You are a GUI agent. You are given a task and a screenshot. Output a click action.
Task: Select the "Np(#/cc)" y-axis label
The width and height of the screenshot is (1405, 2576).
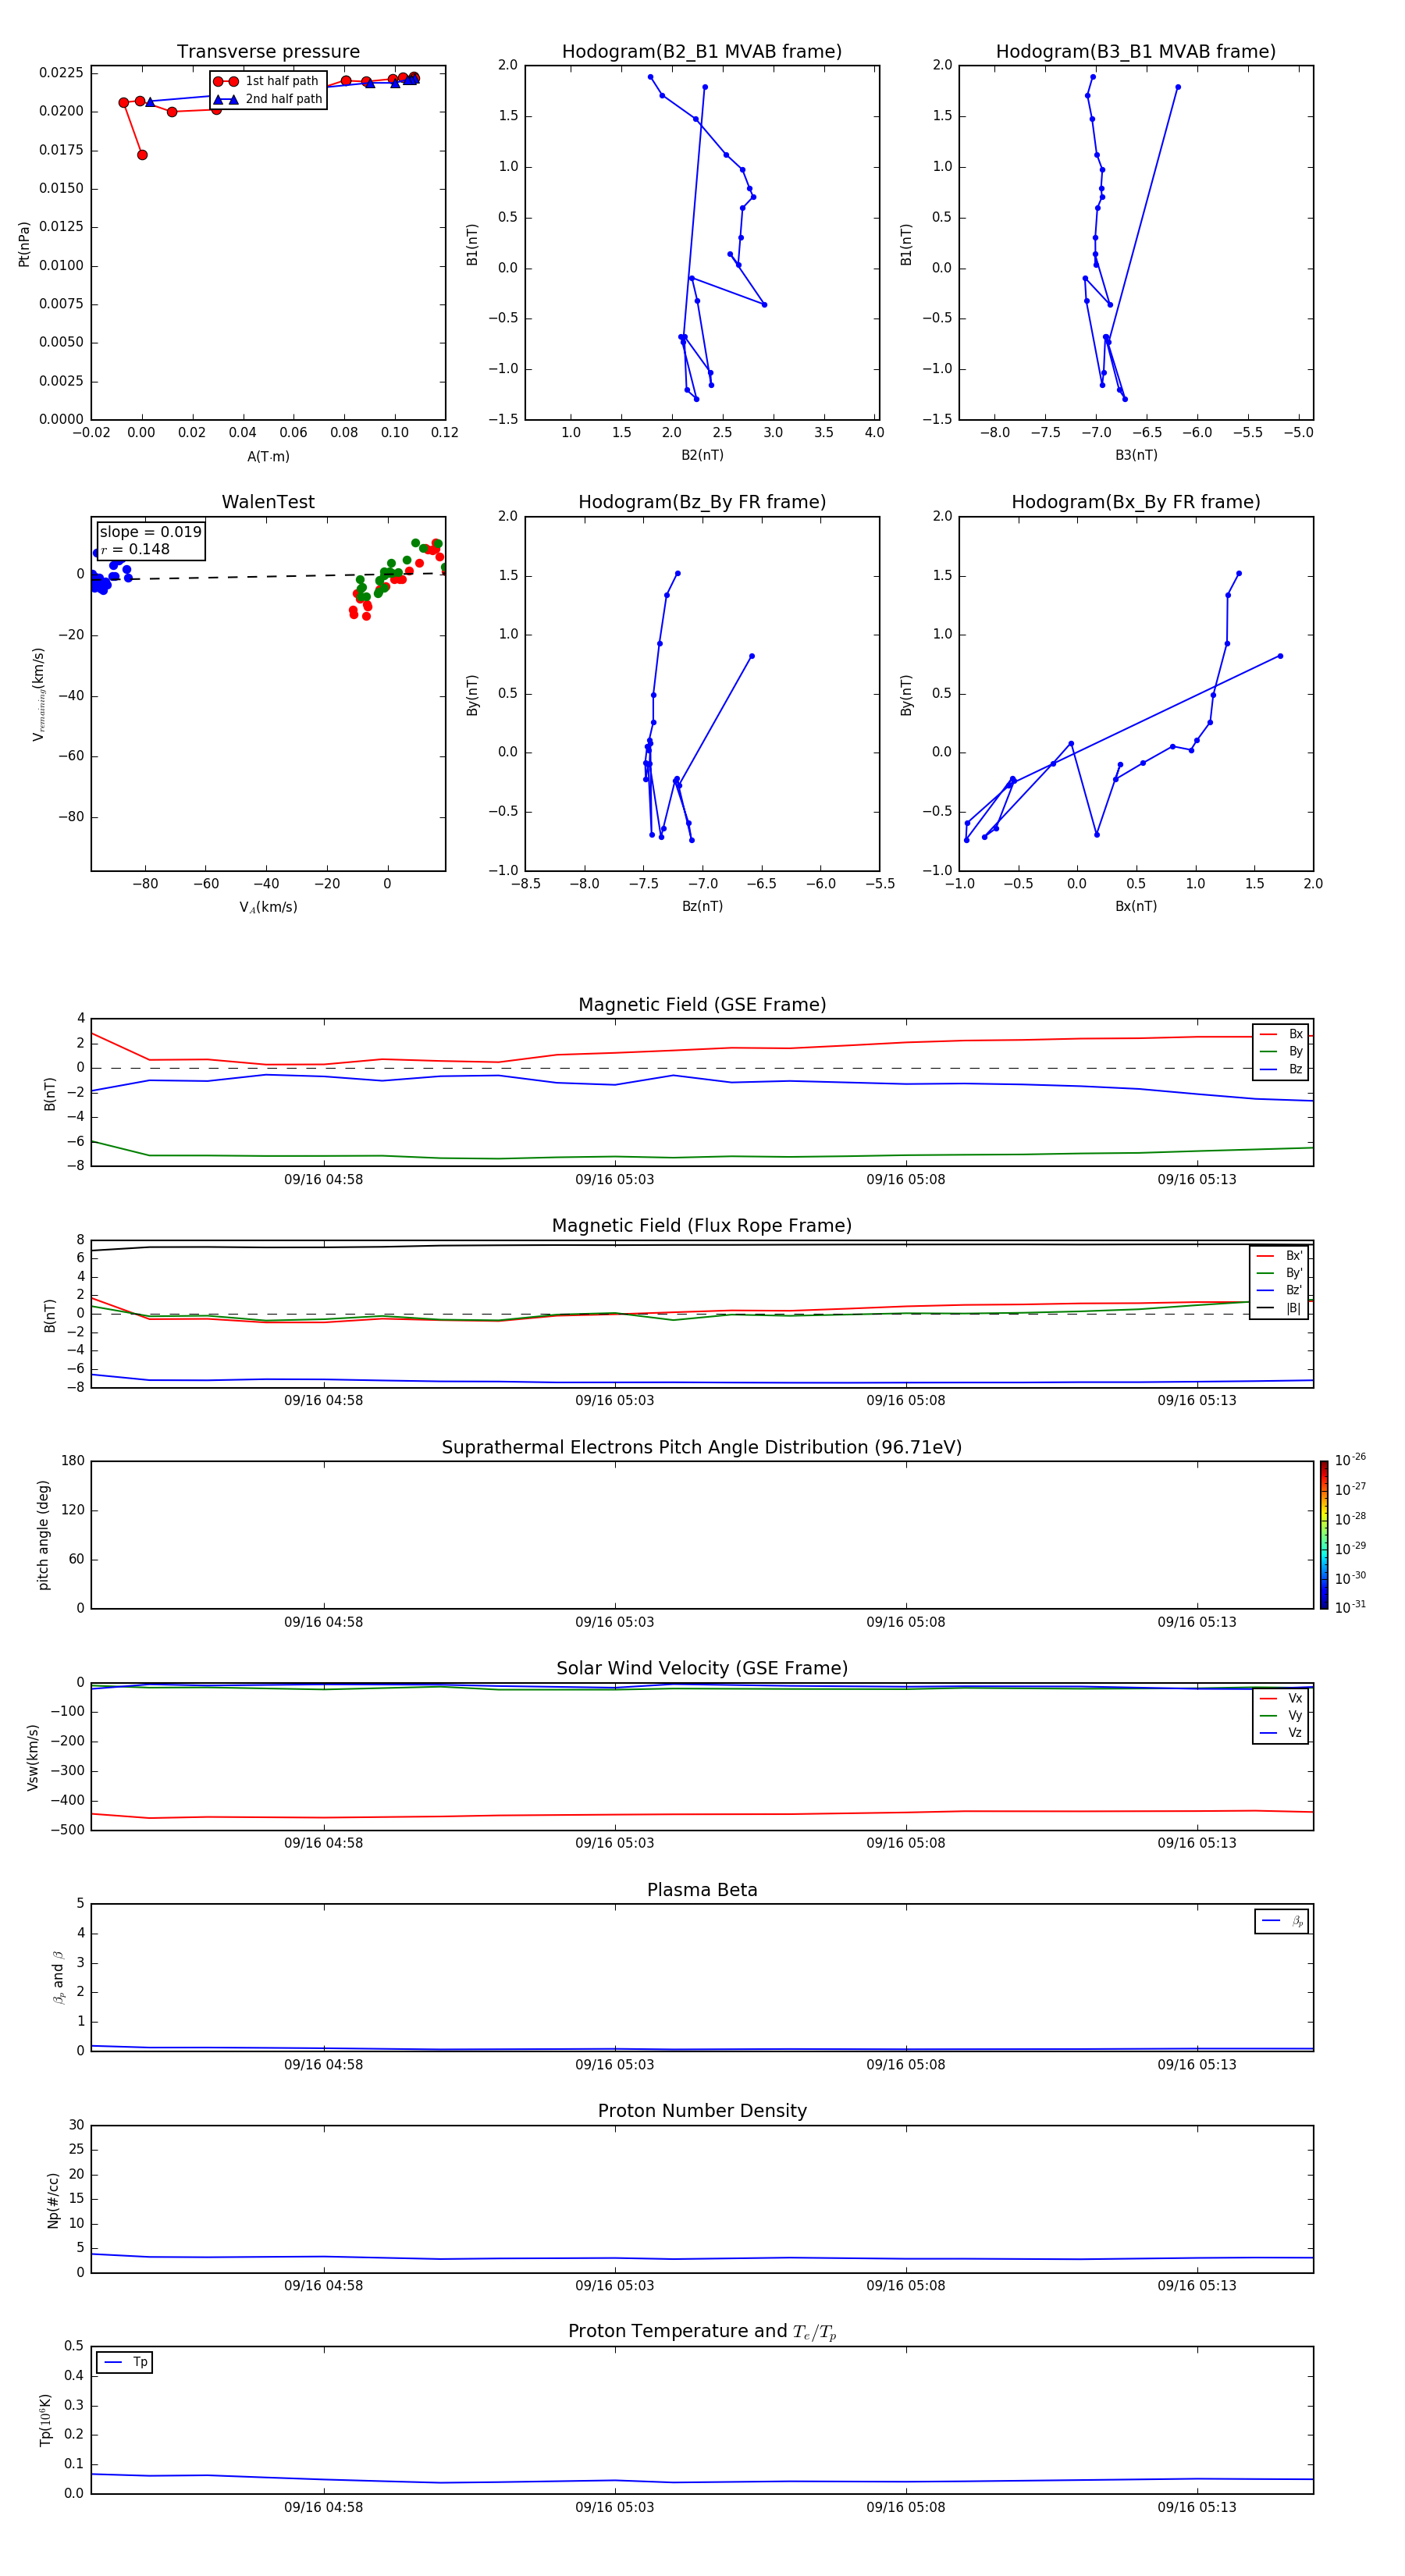(x=53, y=2200)
